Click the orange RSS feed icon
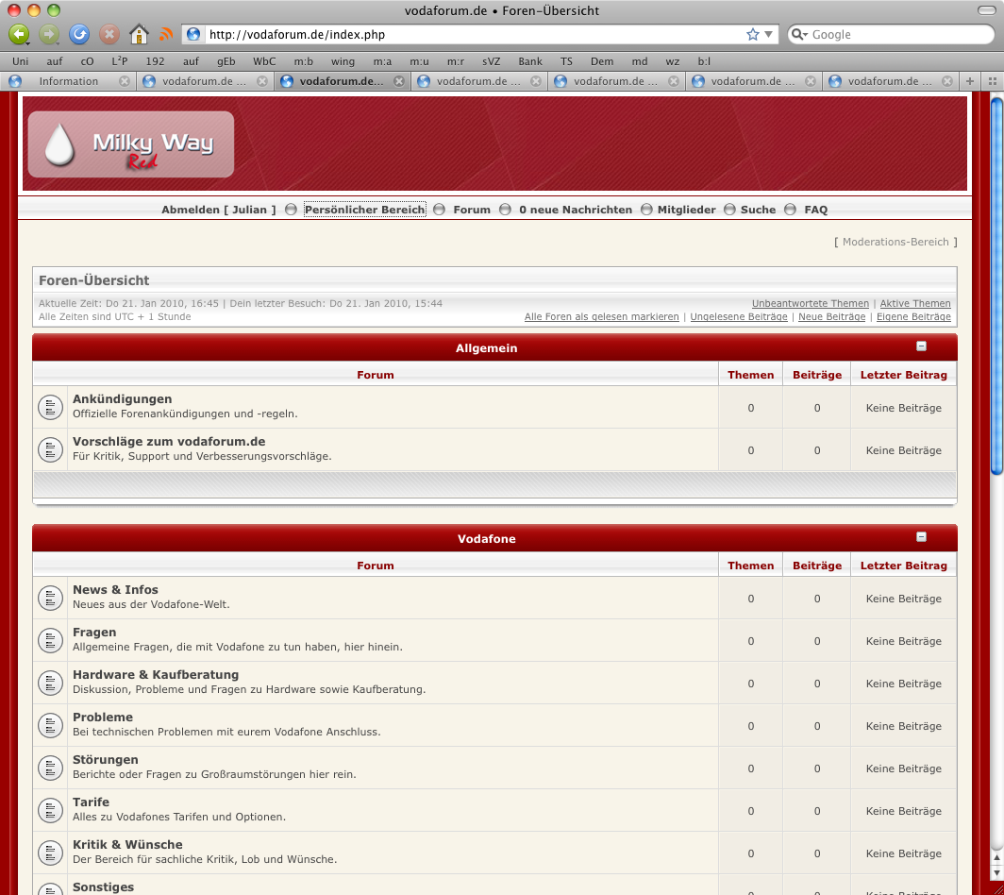Screen dimensions: 1004x895 (x=166, y=35)
